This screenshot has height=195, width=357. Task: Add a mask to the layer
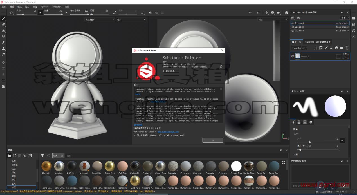tap(321, 48)
